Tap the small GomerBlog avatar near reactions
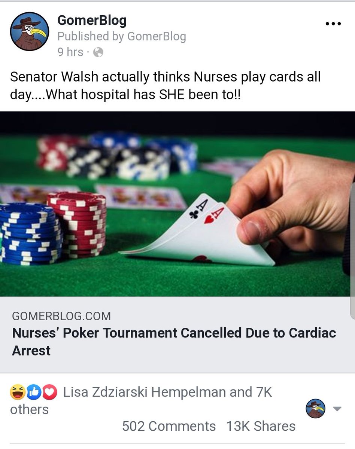355x449 pixels. tap(316, 409)
